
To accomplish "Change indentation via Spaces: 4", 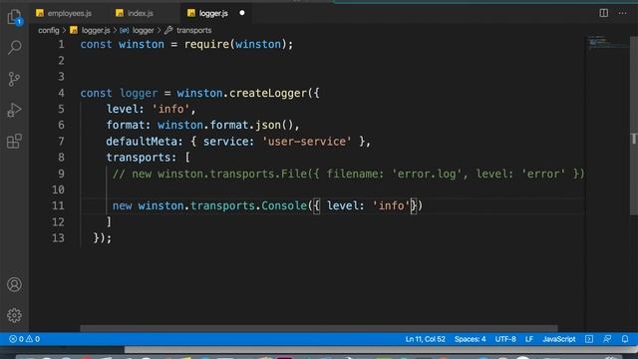I will tap(470, 339).
